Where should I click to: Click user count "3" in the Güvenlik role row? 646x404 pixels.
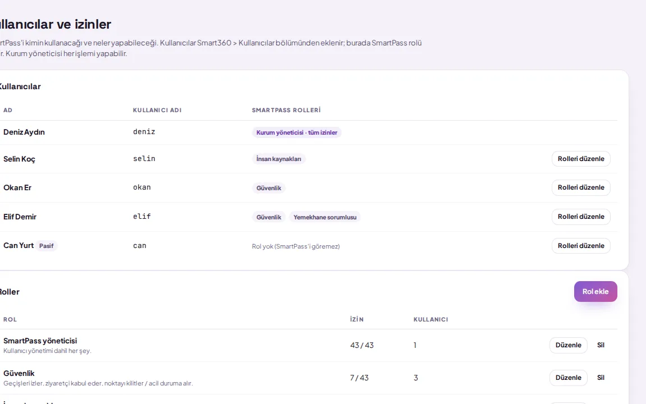tap(416, 378)
